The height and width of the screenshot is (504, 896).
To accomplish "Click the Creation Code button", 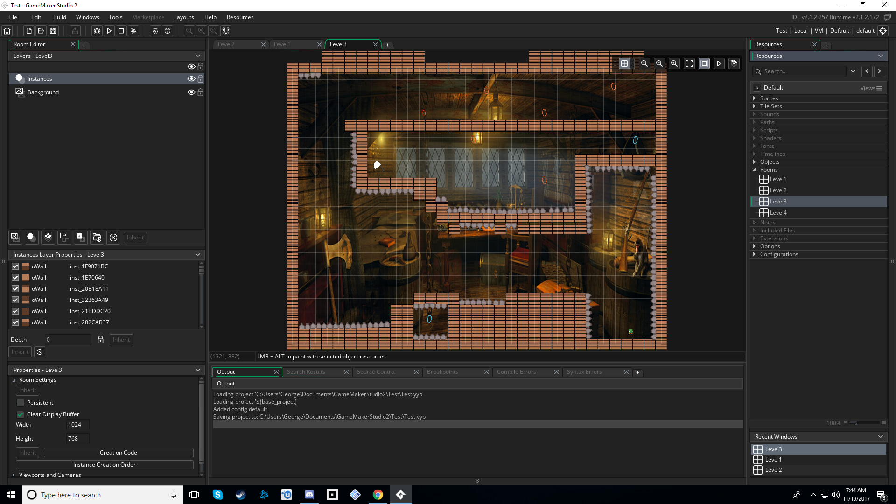I will pos(118,453).
